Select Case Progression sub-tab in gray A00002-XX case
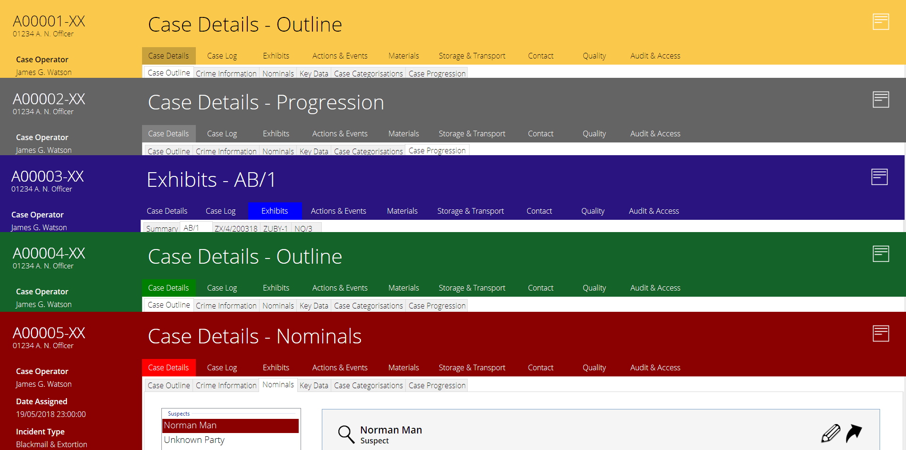 437,150
